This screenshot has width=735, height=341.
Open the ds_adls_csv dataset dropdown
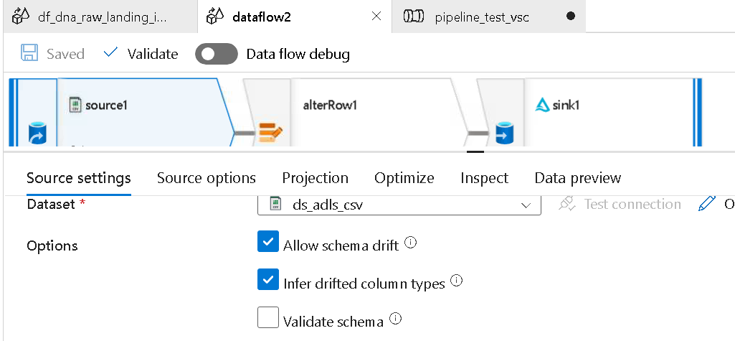399,205
